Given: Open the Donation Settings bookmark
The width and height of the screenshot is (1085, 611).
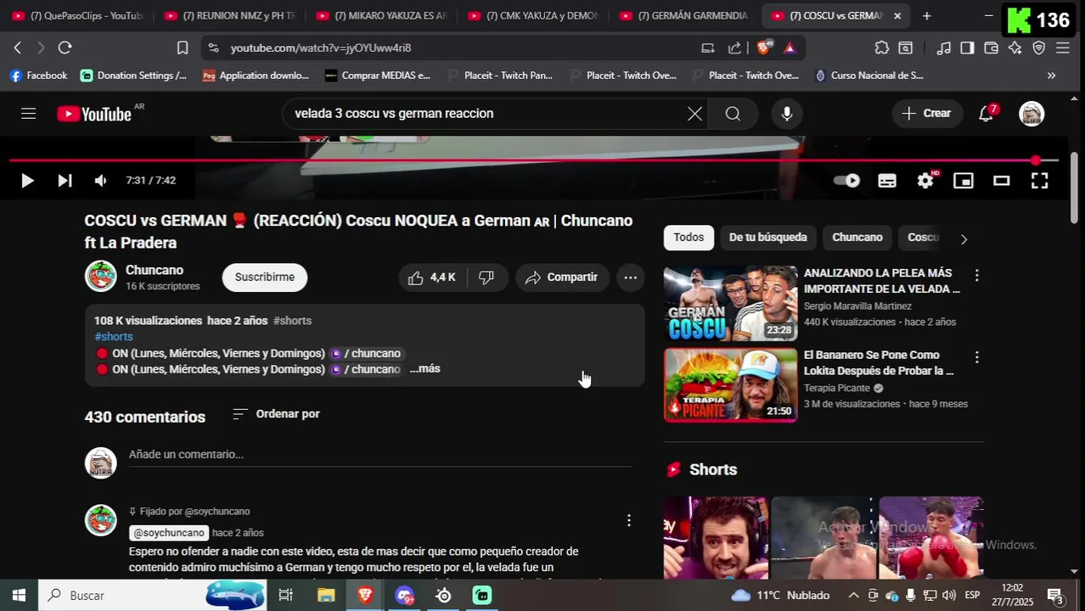Looking at the screenshot, I should coord(133,76).
